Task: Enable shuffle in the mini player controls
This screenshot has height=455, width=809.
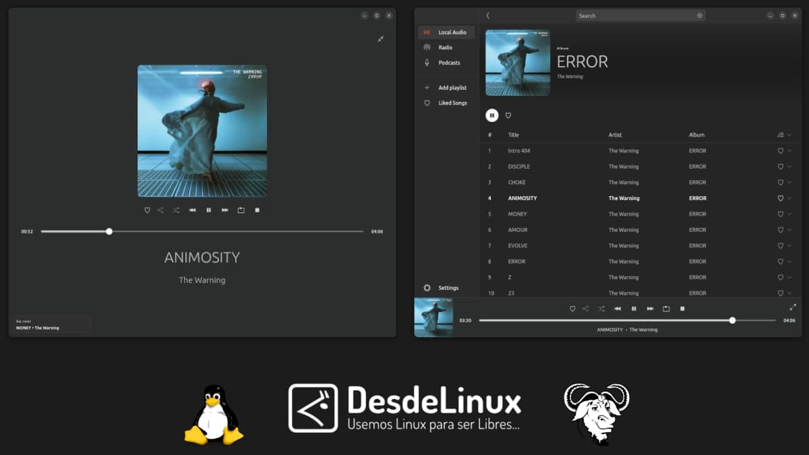Action: (x=176, y=210)
